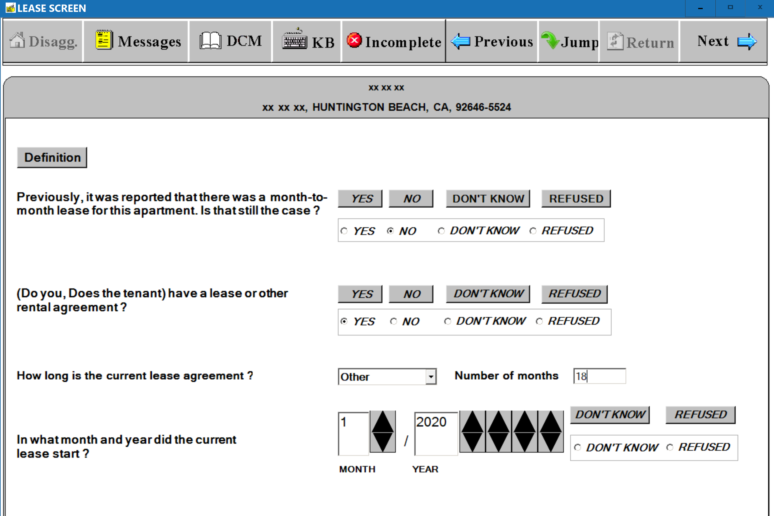The width and height of the screenshot is (774, 516).
Task: Advance using the Next arrow icon
Action: click(x=747, y=42)
